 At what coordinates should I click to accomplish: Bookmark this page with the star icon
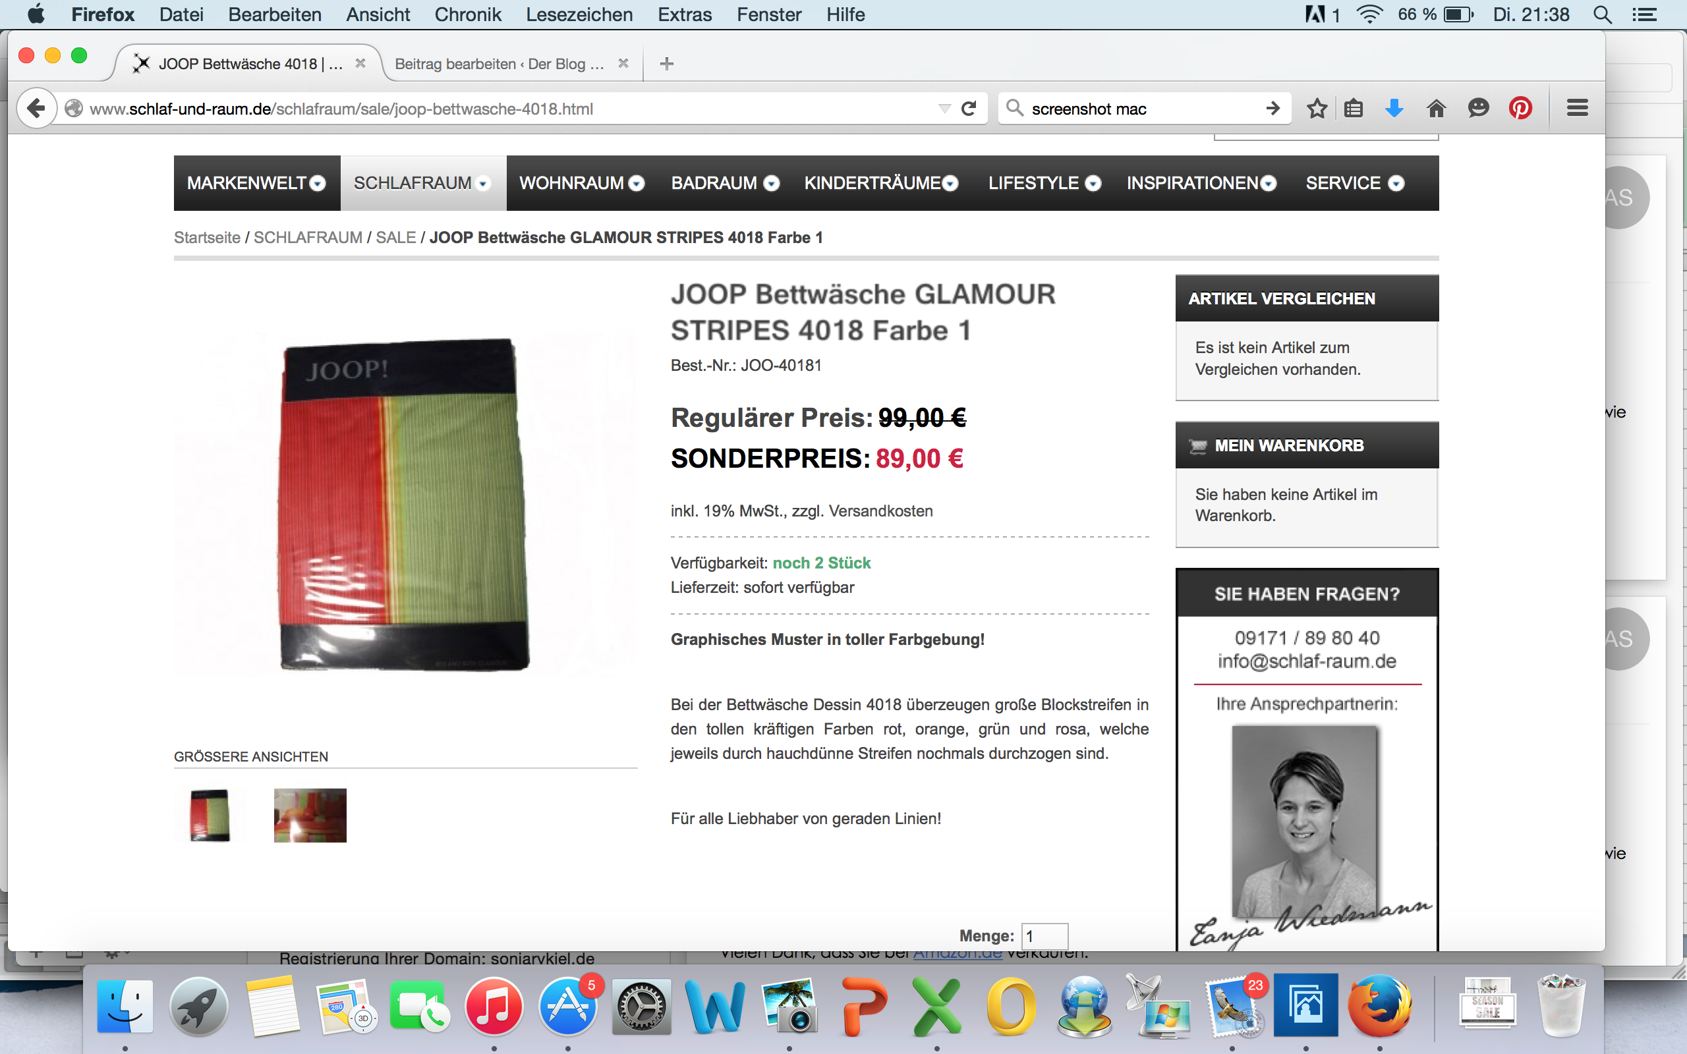(1316, 108)
